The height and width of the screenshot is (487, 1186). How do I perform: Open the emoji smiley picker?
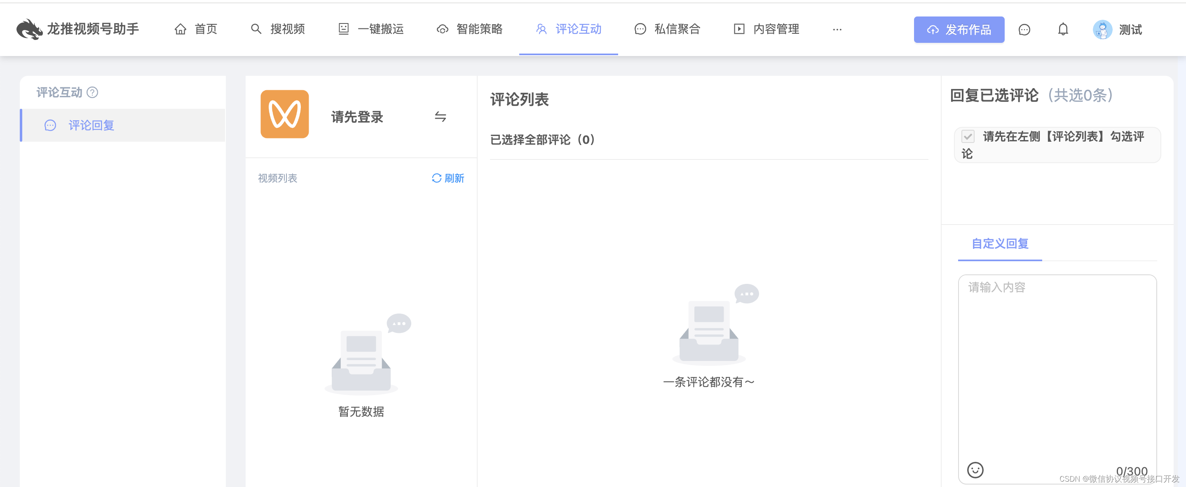pos(975,470)
